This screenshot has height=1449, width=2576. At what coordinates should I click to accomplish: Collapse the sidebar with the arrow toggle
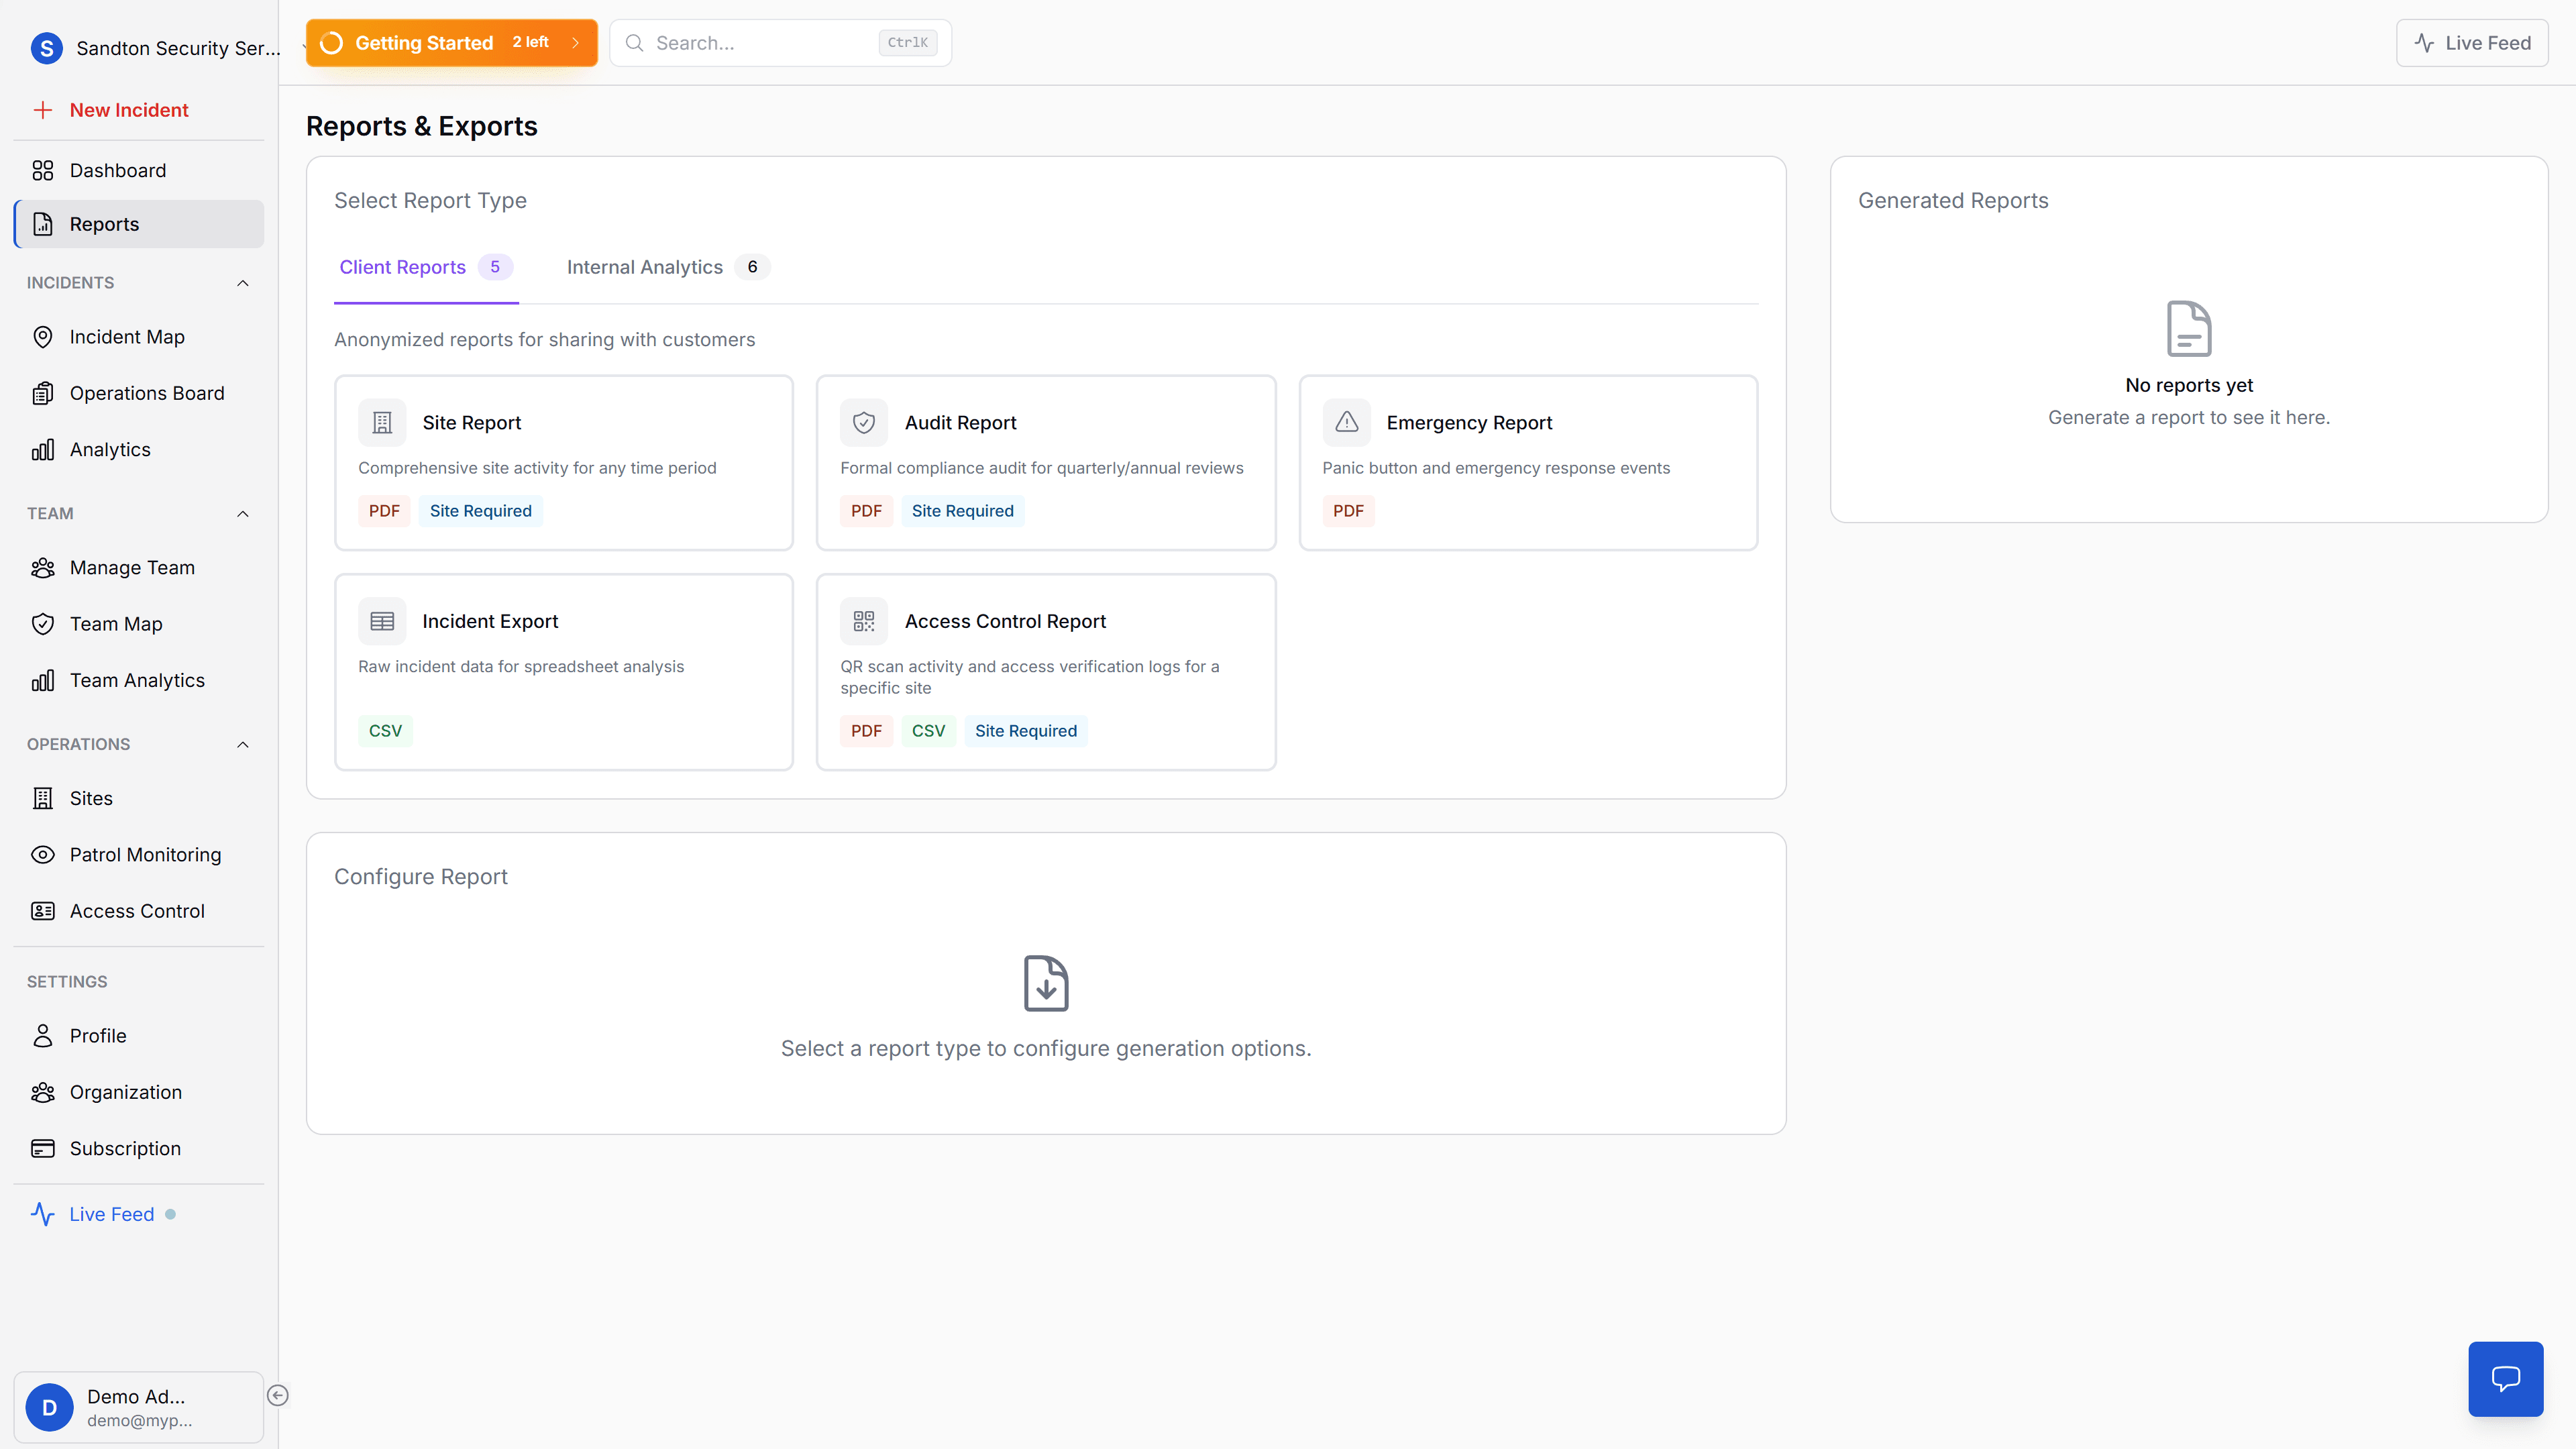pyautogui.click(x=278, y=1394)
